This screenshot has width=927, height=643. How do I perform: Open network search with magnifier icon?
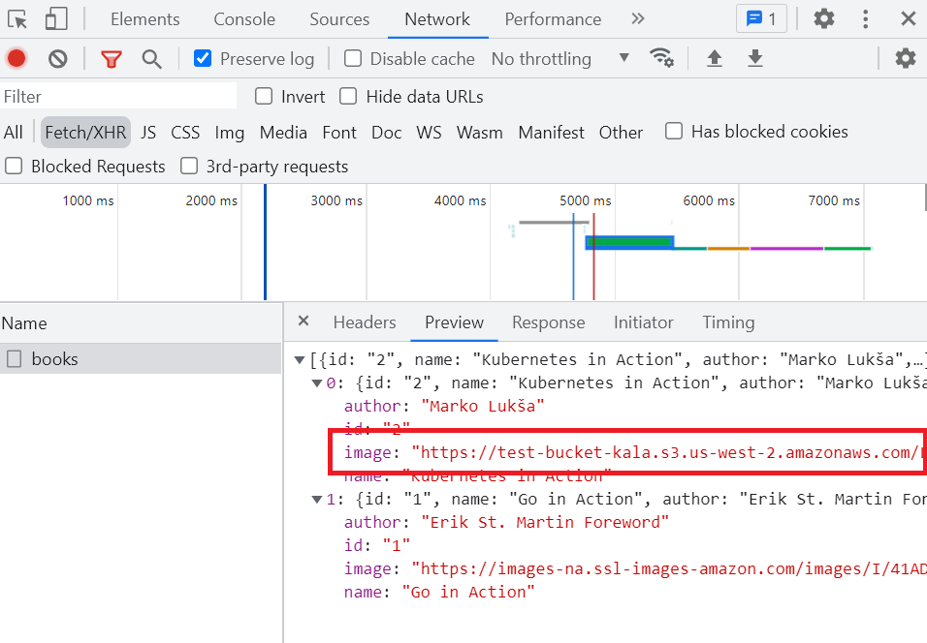point(151,59)
